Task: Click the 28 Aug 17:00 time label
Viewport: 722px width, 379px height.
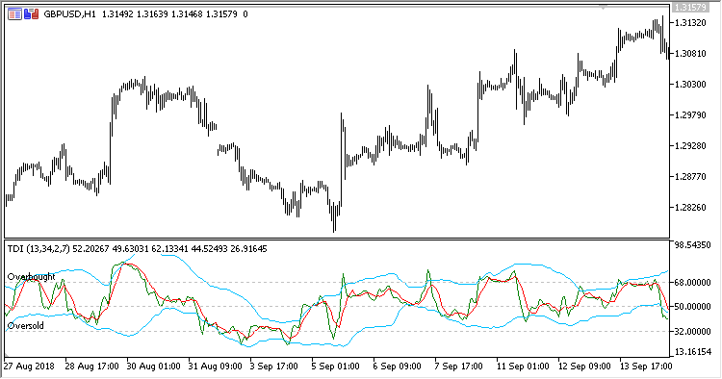Action: point(92,366)
